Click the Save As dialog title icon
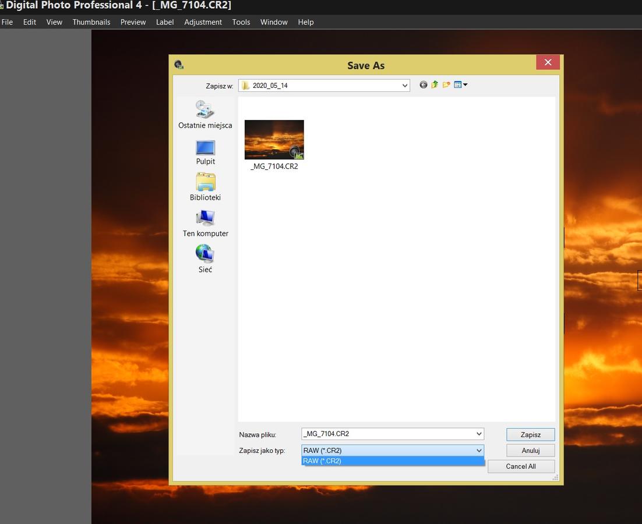Image resolution: width=642 pixels, height=524 pixels. [178, 65]
